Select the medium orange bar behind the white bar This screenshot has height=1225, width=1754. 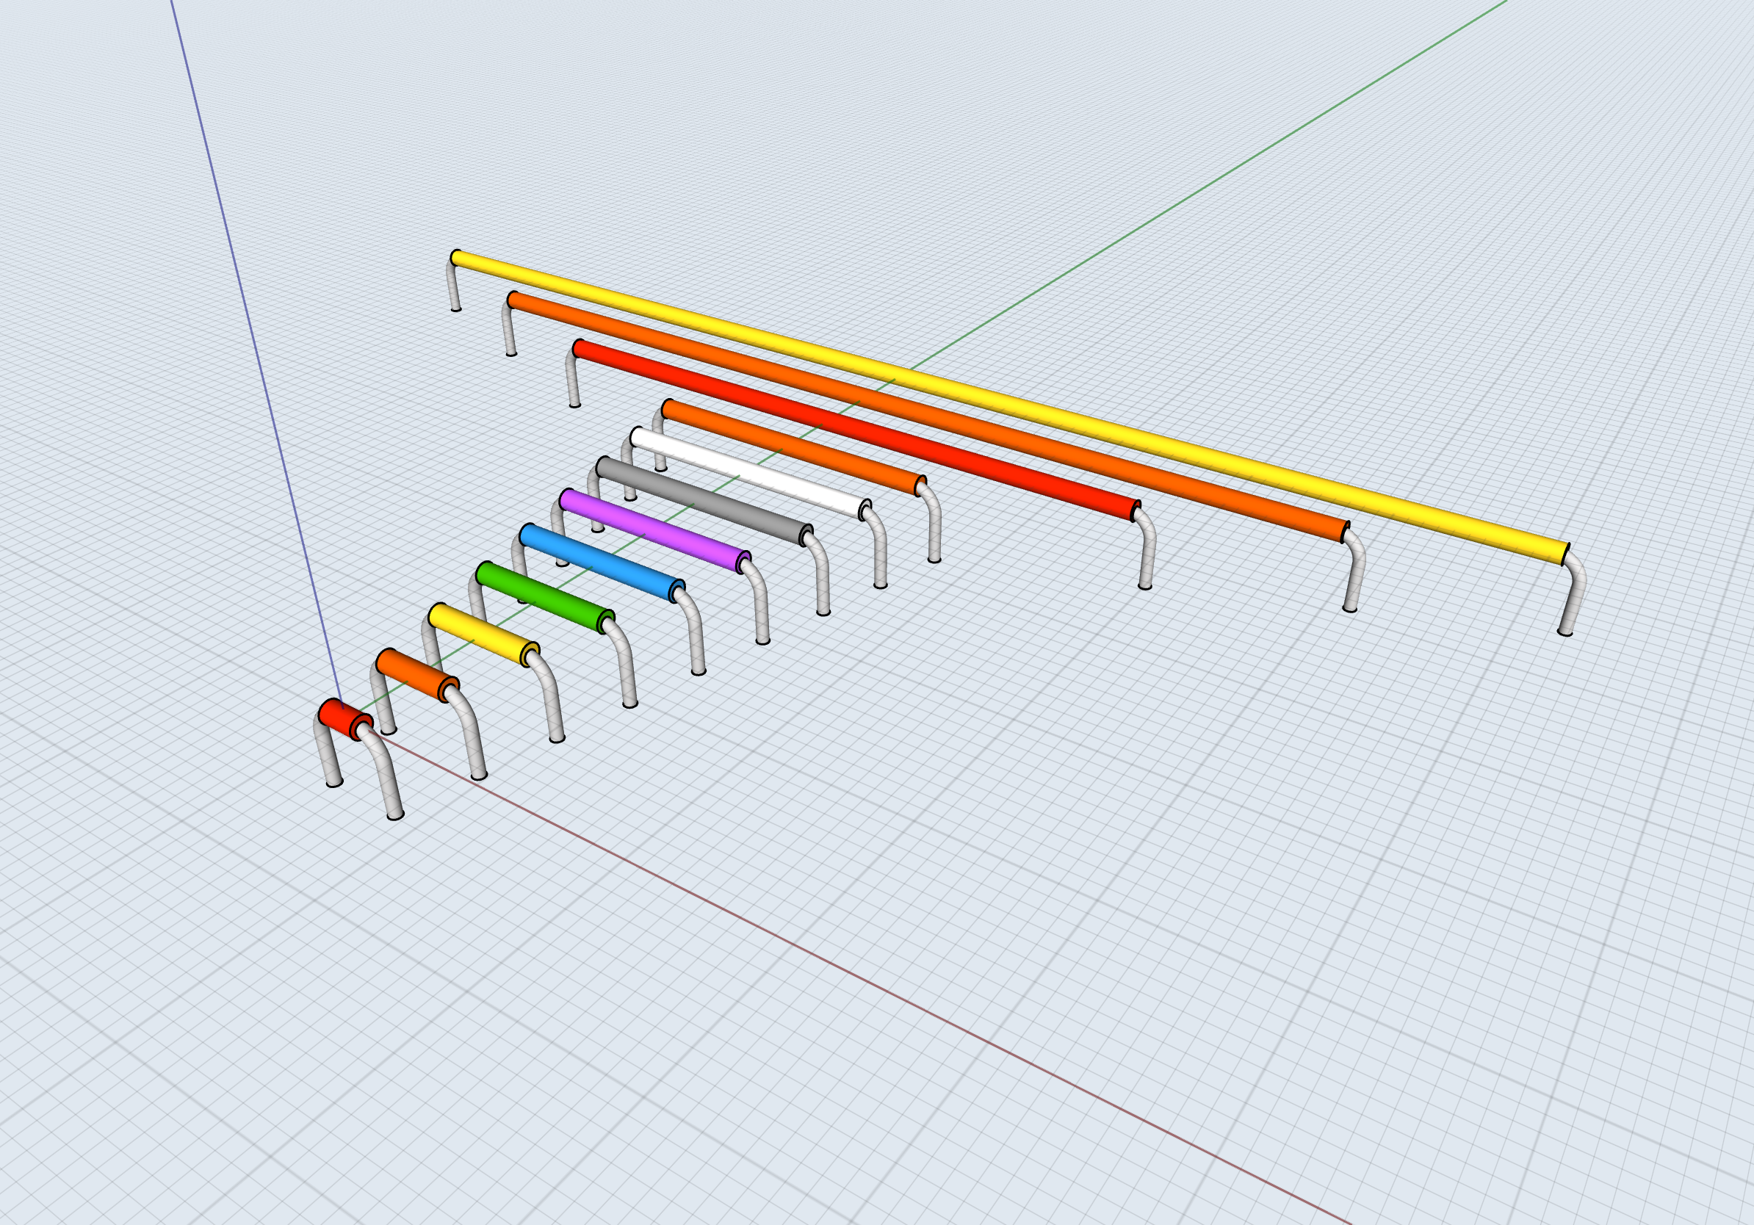(795, 447)
